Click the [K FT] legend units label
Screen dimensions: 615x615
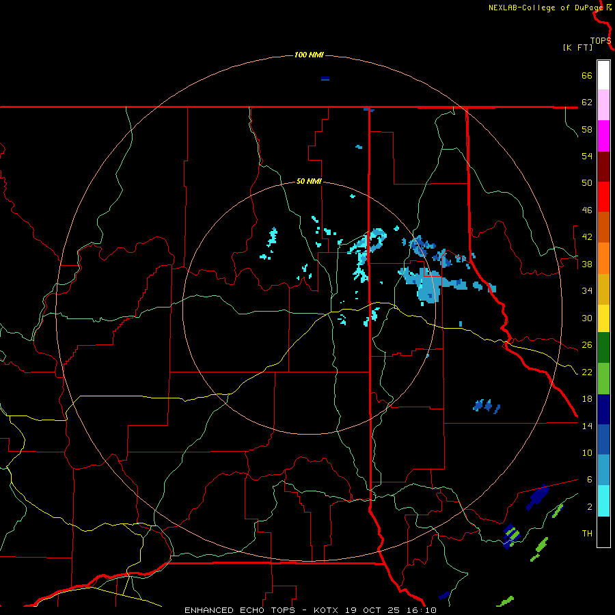577,47
